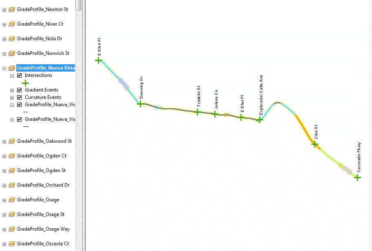Image resolution: width=372 pixels, height=251 pixels.
Task: Select the GradeProfile_Osceola Ct layer name
Action: coord(43,244)
